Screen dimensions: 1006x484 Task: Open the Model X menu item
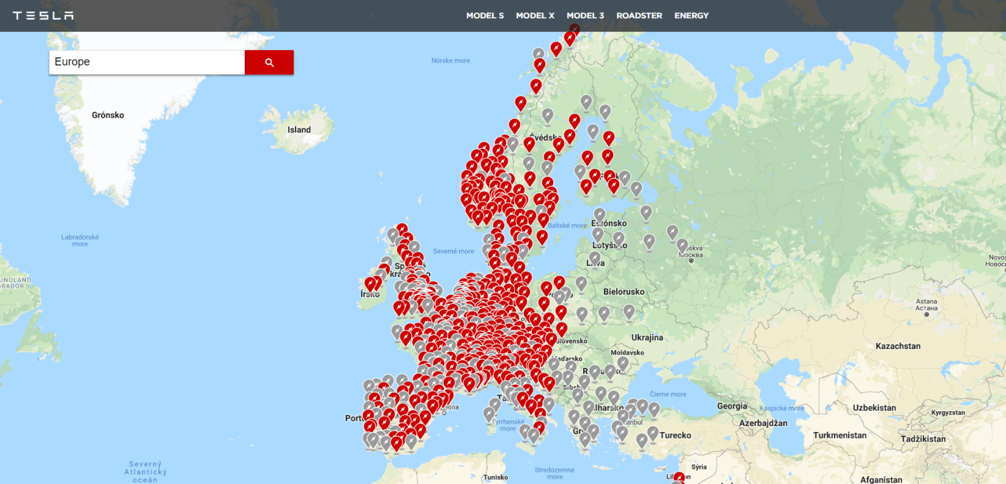[535, 16]
